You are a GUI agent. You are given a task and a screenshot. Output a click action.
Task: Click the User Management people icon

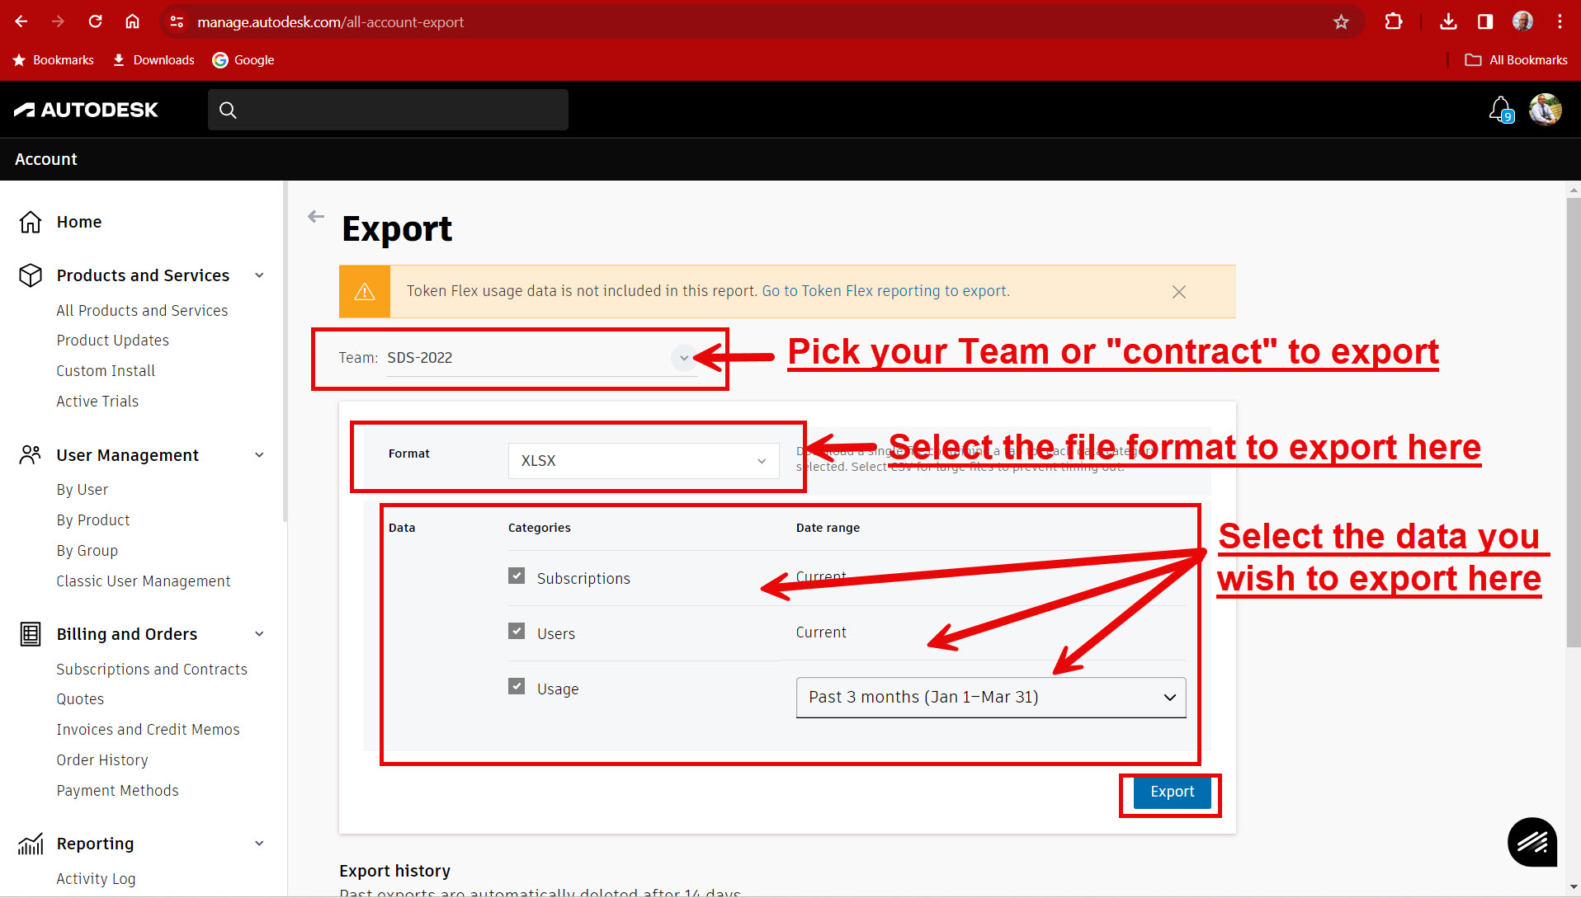[31, 455]
